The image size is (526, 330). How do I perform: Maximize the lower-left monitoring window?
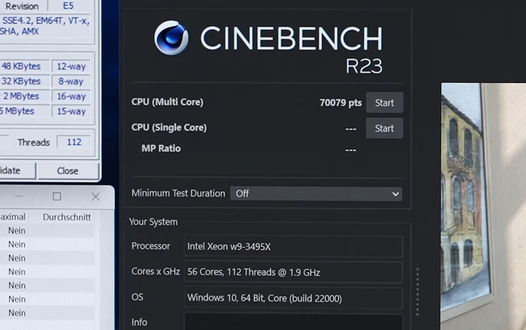click(57, 196)
